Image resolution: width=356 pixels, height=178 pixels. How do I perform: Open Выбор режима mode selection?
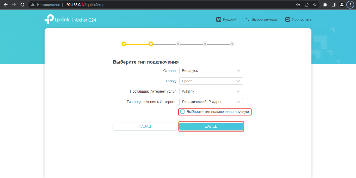click(x=261, y=19)
